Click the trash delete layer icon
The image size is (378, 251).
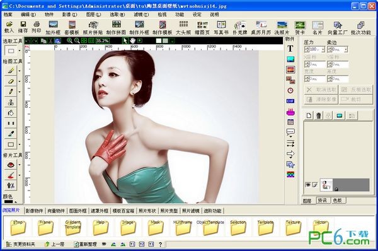pyautogui.click(x=318, y=115)
